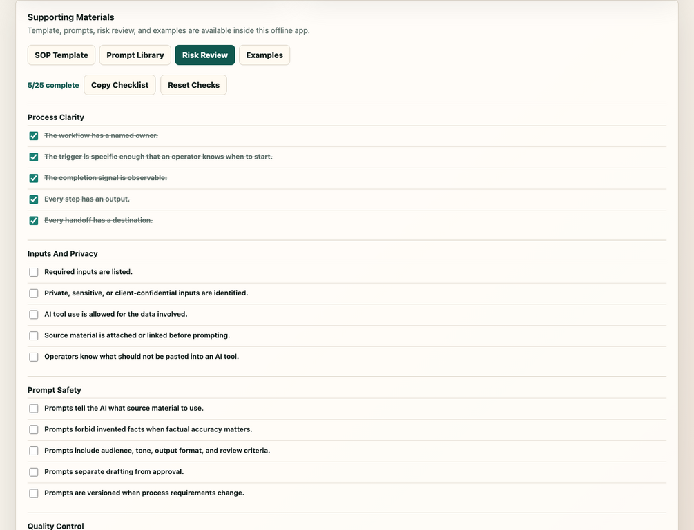Check 'Prompts are versioned' checkbox
Image resolution: width=694 pixels, height=530 pixels.
[x=34, y=493]
